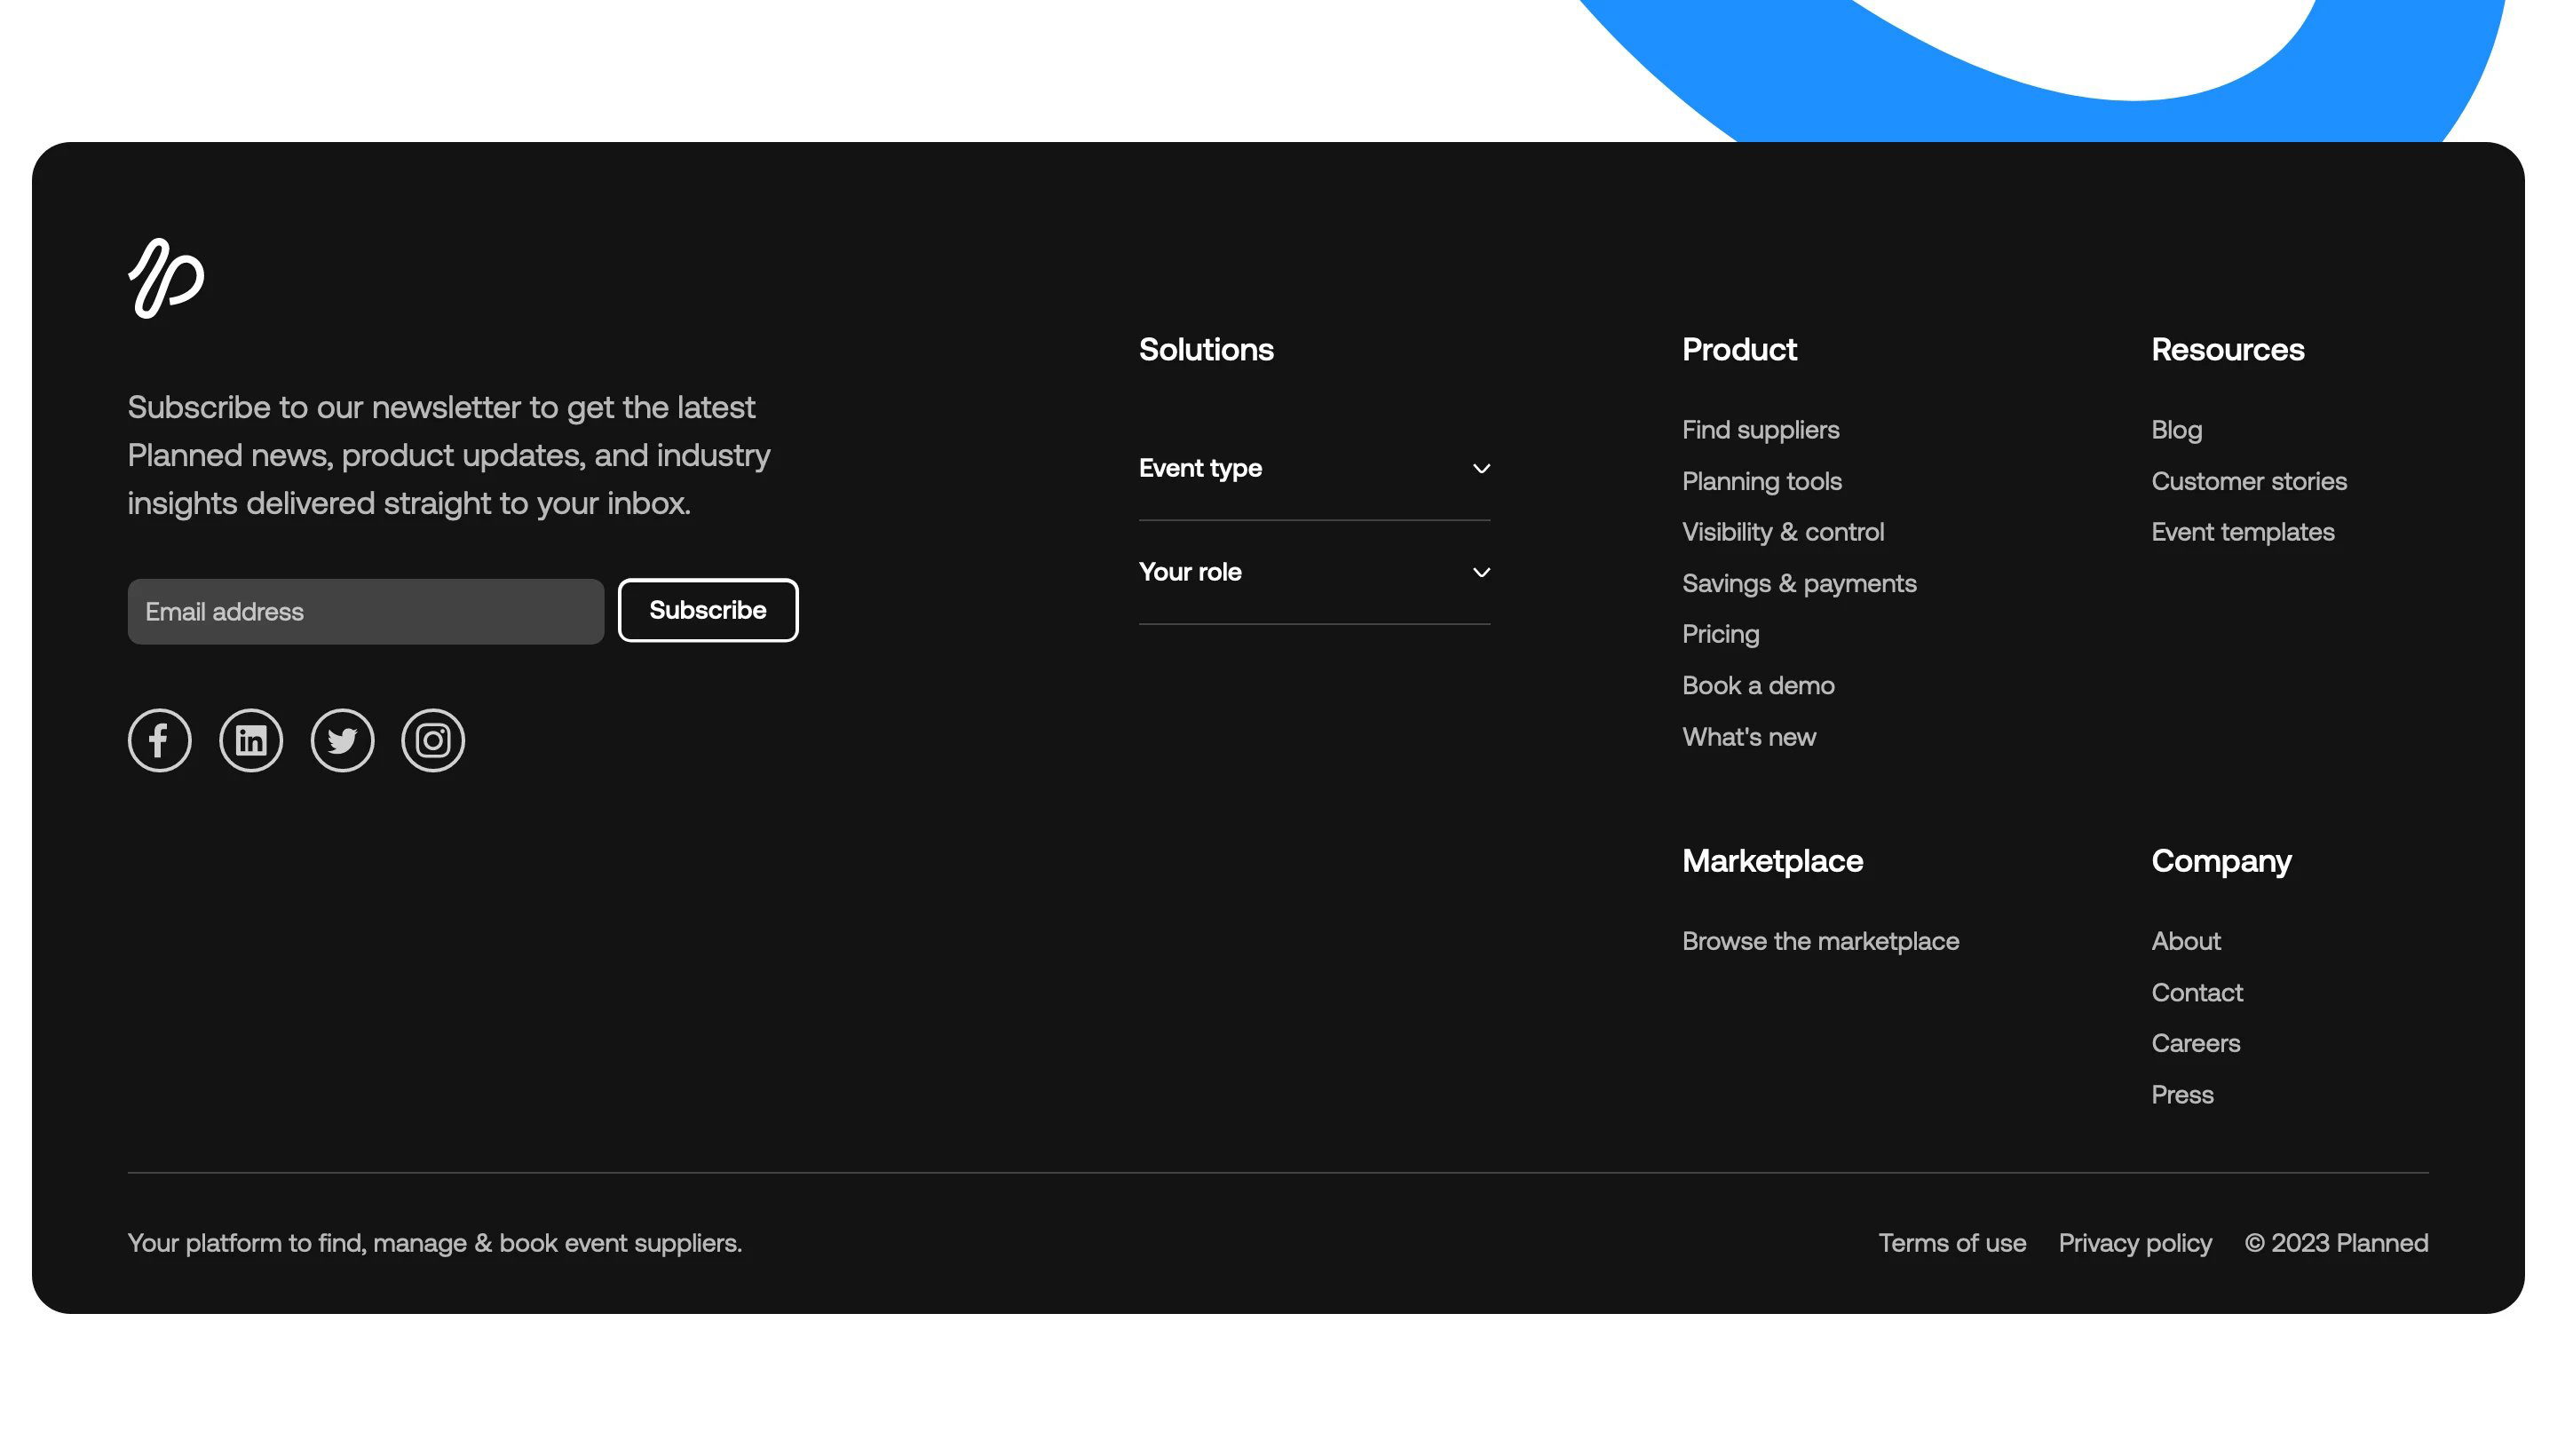Go to Visibility & control page

tap(1783, 532)
